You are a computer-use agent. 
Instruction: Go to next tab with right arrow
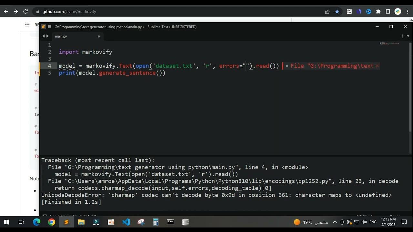48,36
